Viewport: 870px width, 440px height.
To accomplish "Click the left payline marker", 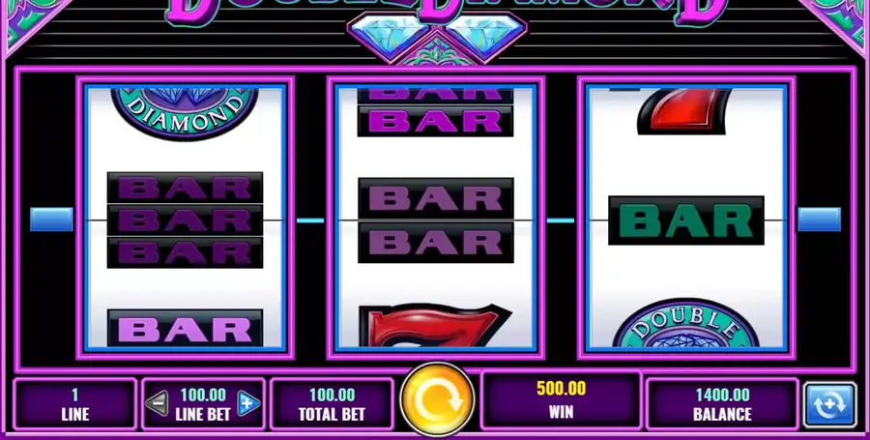I will [51, 220].
